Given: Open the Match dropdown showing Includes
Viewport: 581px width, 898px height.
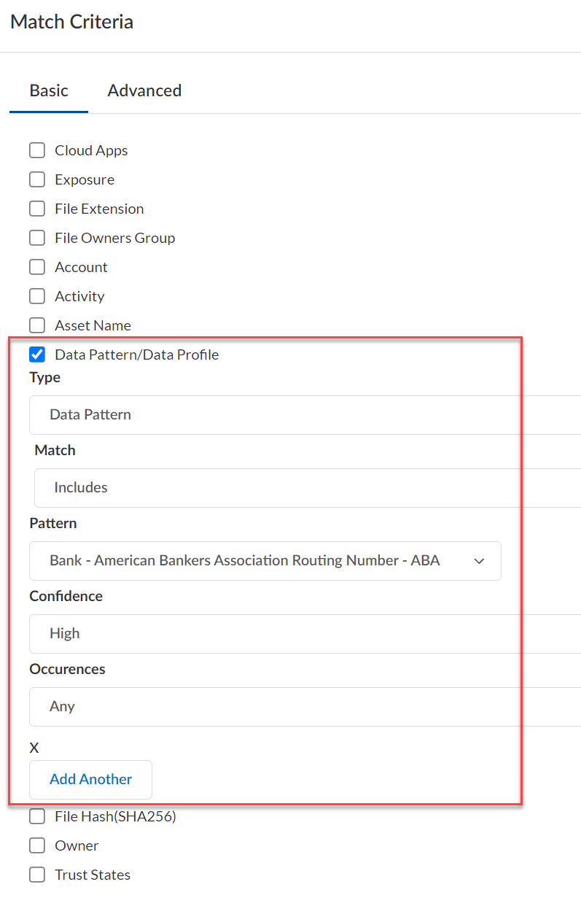Looking at the screenshot, I should tap(306, 488).
